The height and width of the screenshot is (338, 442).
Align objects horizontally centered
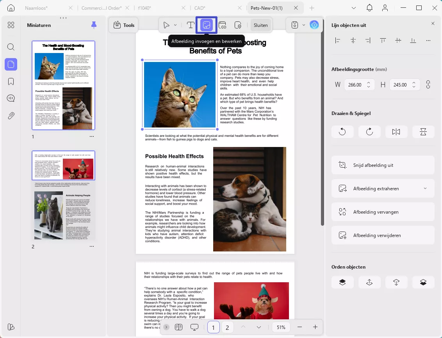click(353, 41)
